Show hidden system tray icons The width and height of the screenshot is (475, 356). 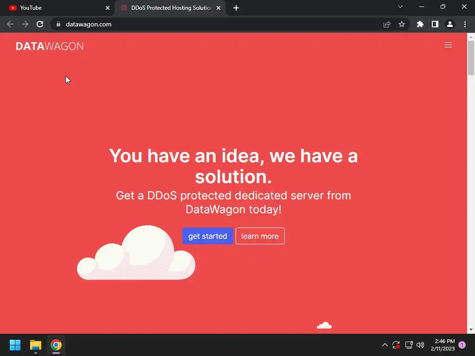tap(385, 345)
